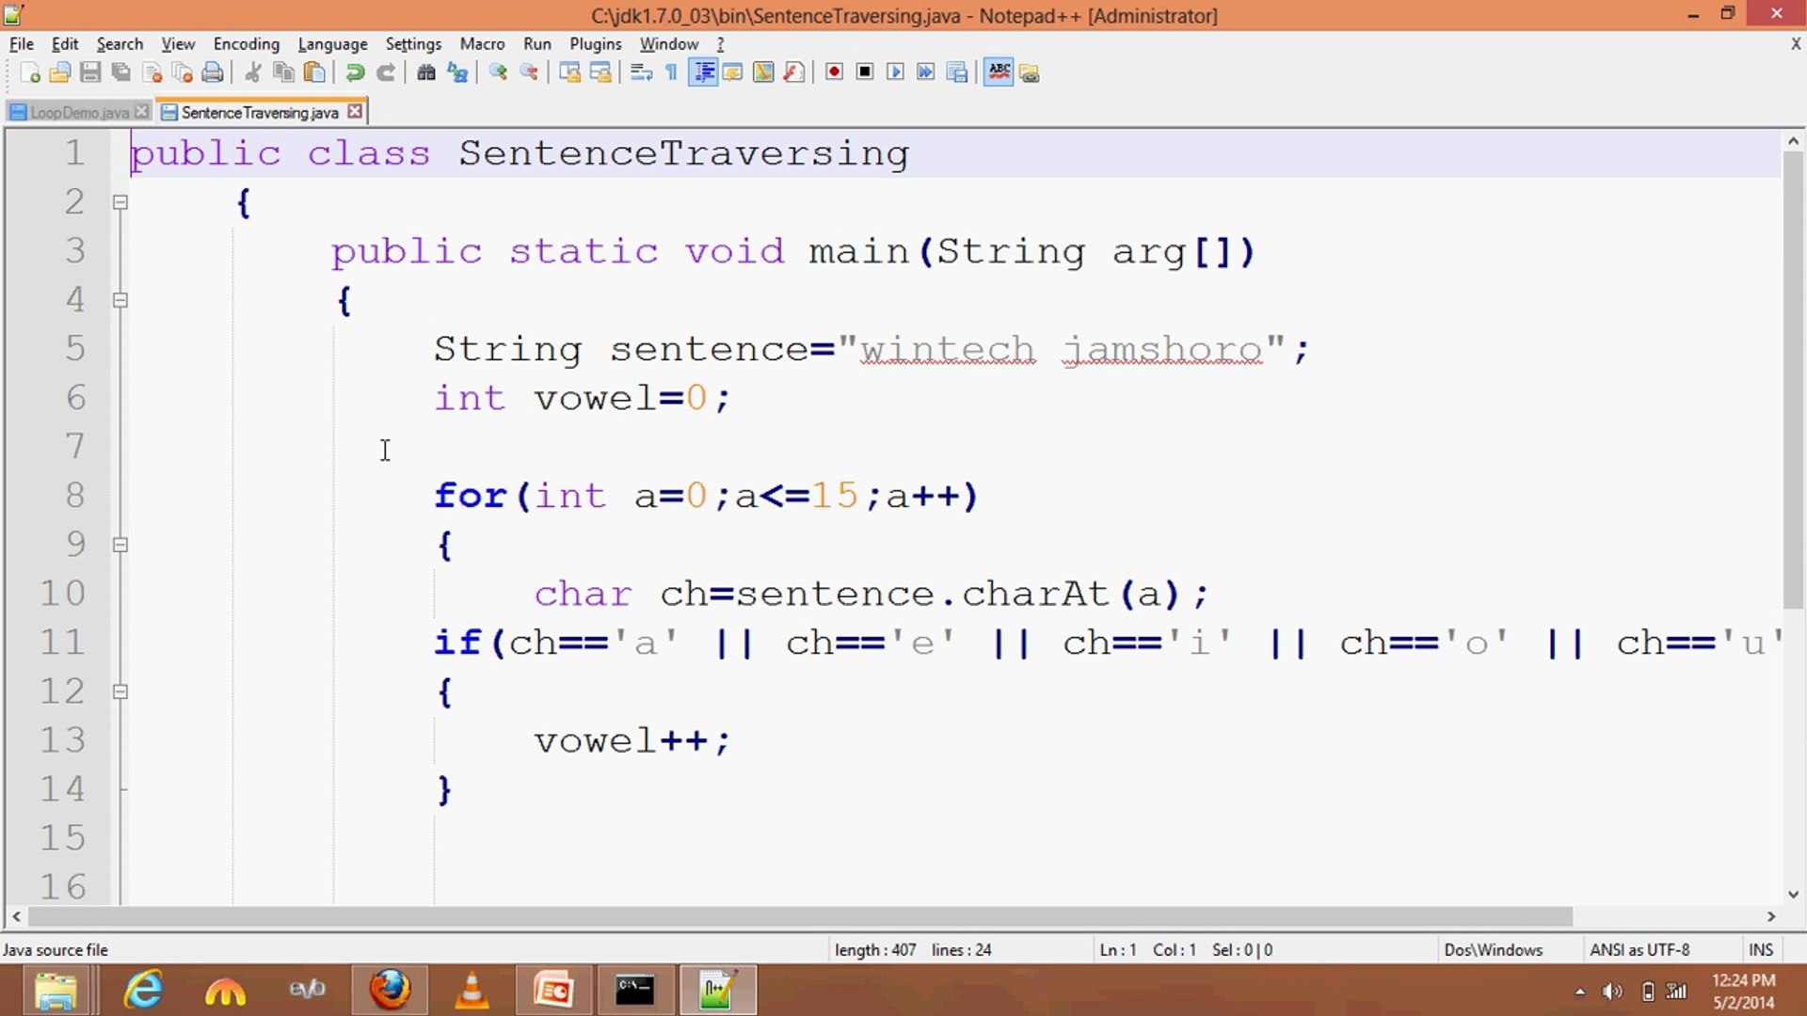Click the Redo arrow button

click(386, 72)
